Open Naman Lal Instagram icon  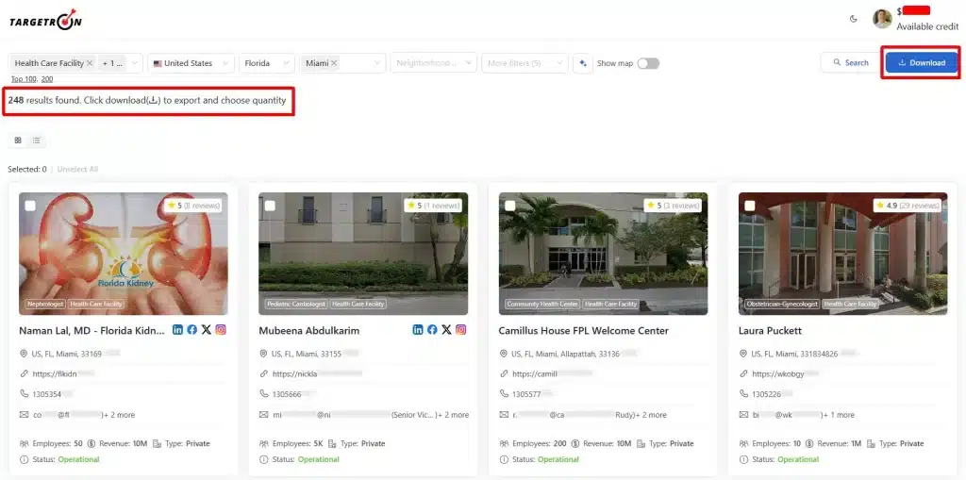221,330
